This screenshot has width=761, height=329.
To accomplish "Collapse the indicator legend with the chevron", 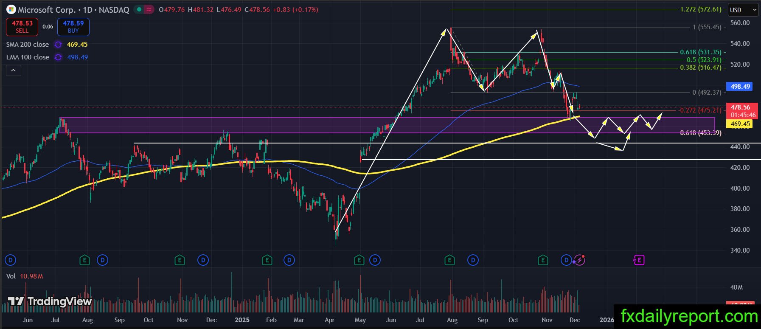I will point(13,70).
